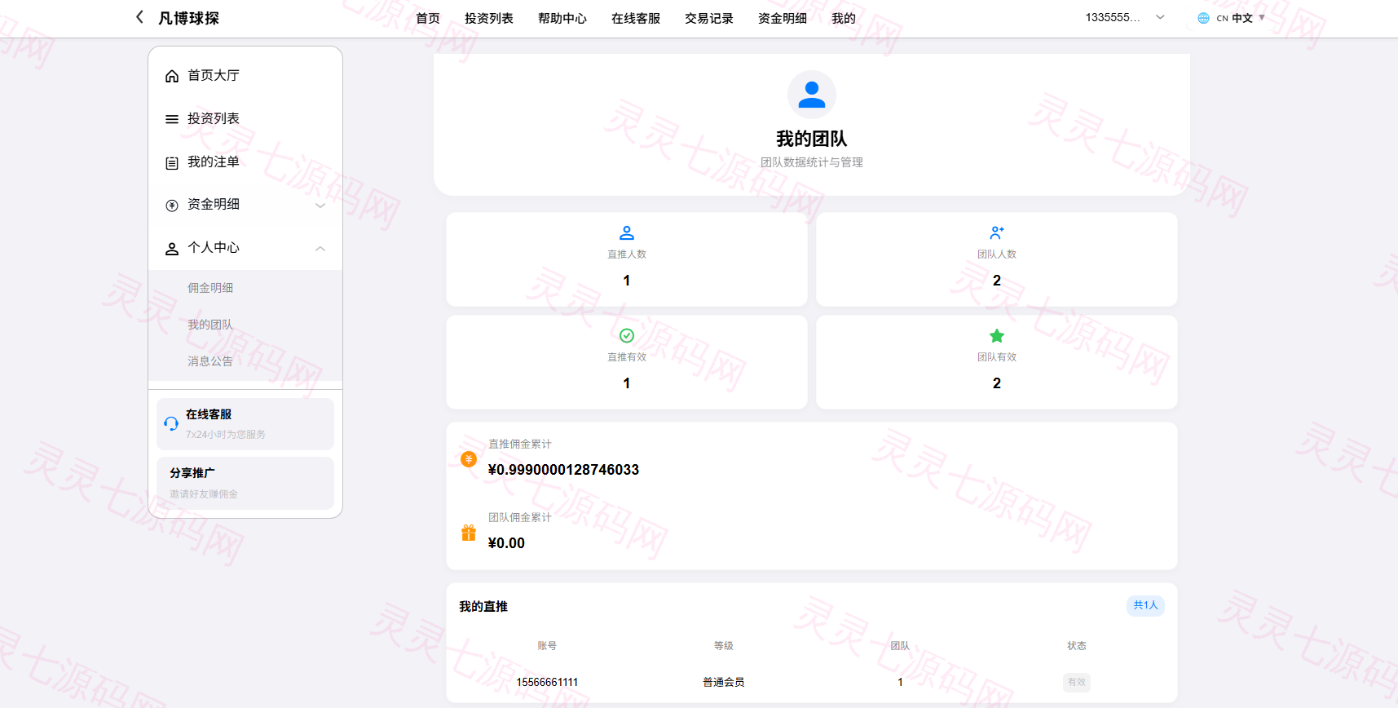
Task: Click the back arrow beside 凡博球探
Action: [139, 17]
